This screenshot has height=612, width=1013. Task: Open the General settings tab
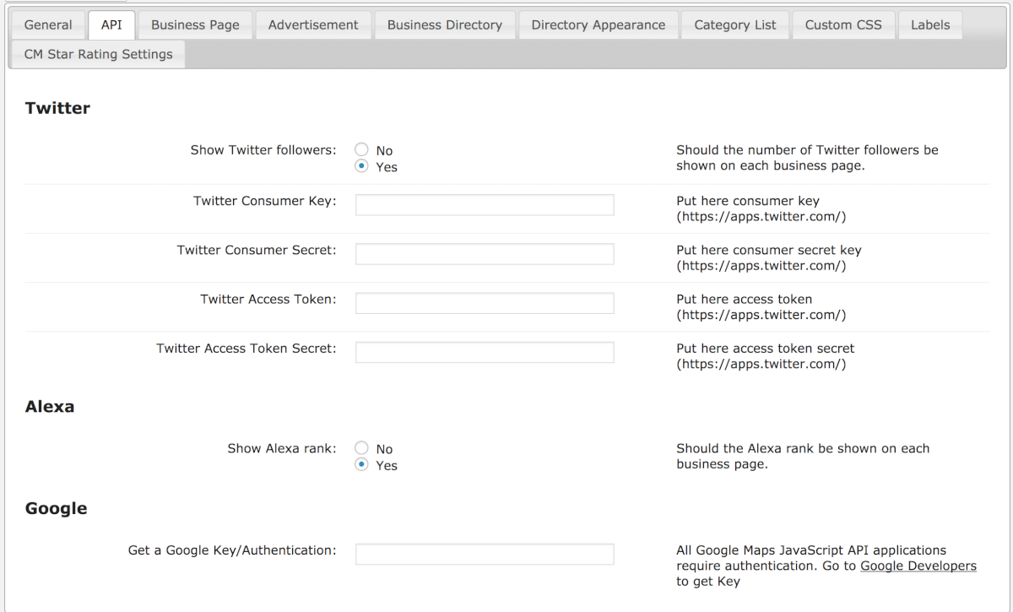(48, 25)
